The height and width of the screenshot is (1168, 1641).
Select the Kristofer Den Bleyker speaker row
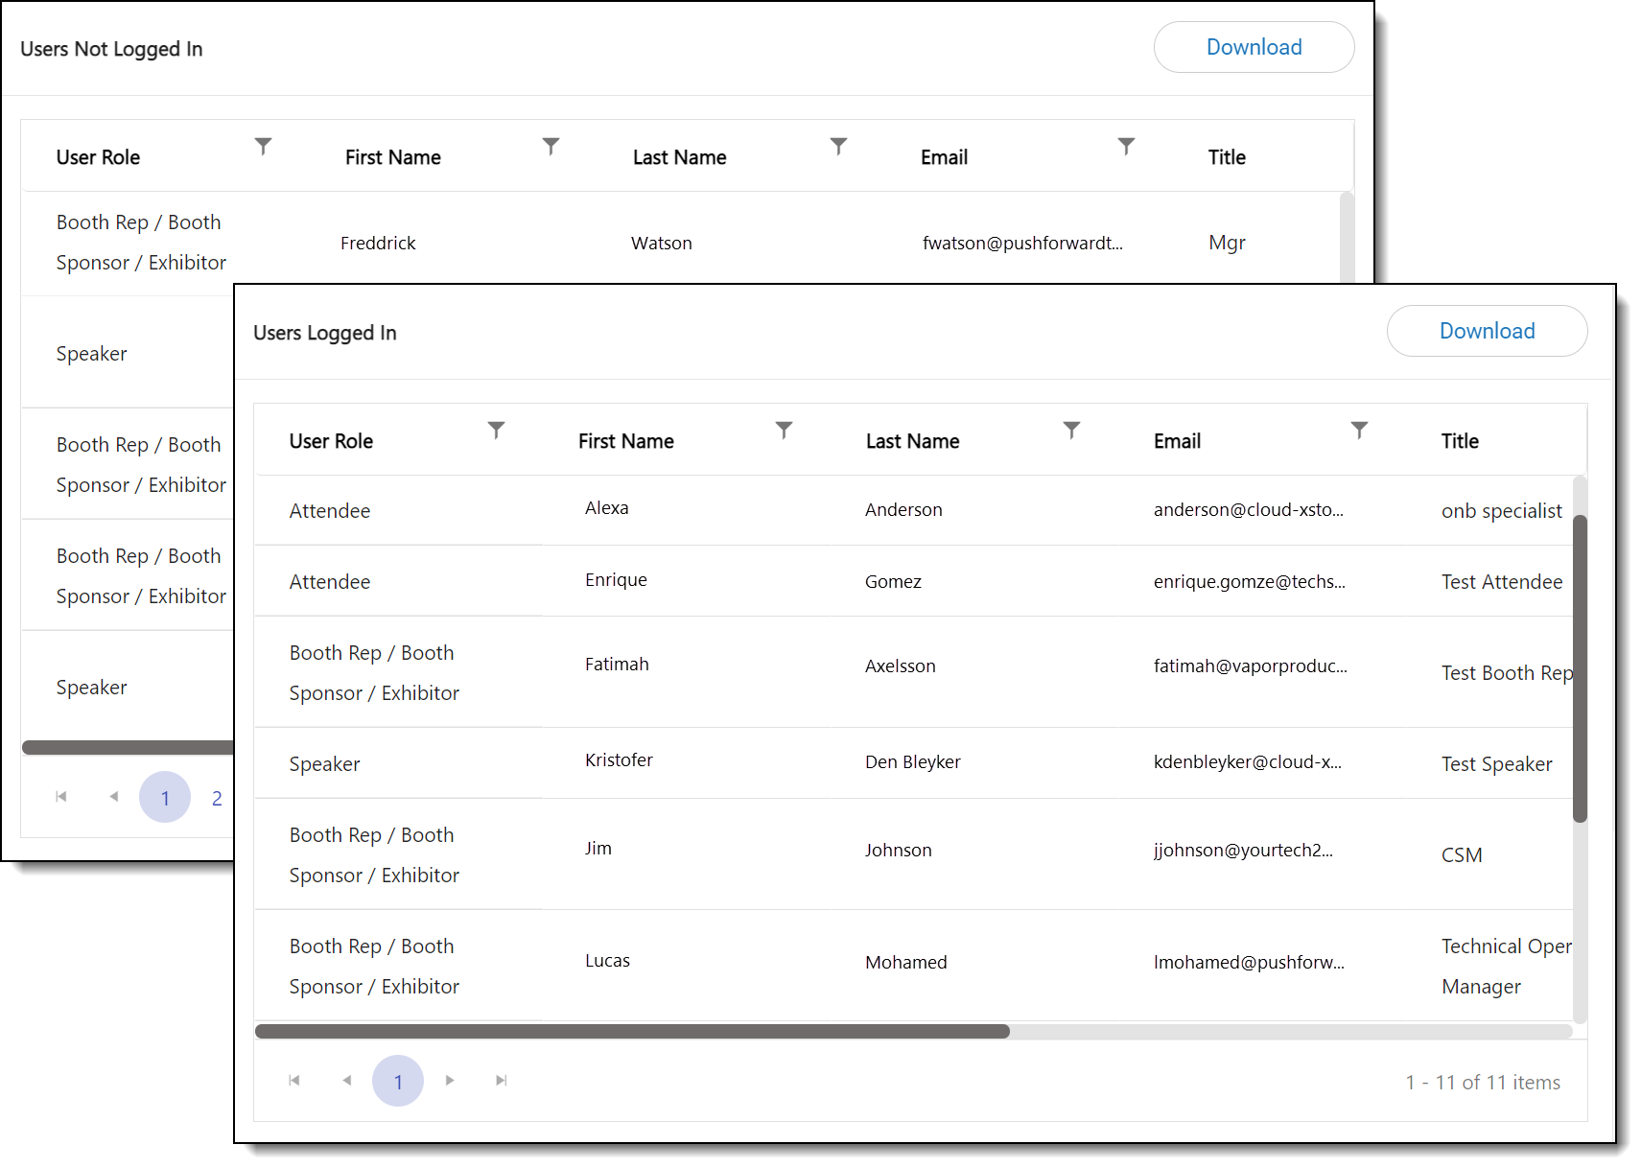[x=911, y=762]
